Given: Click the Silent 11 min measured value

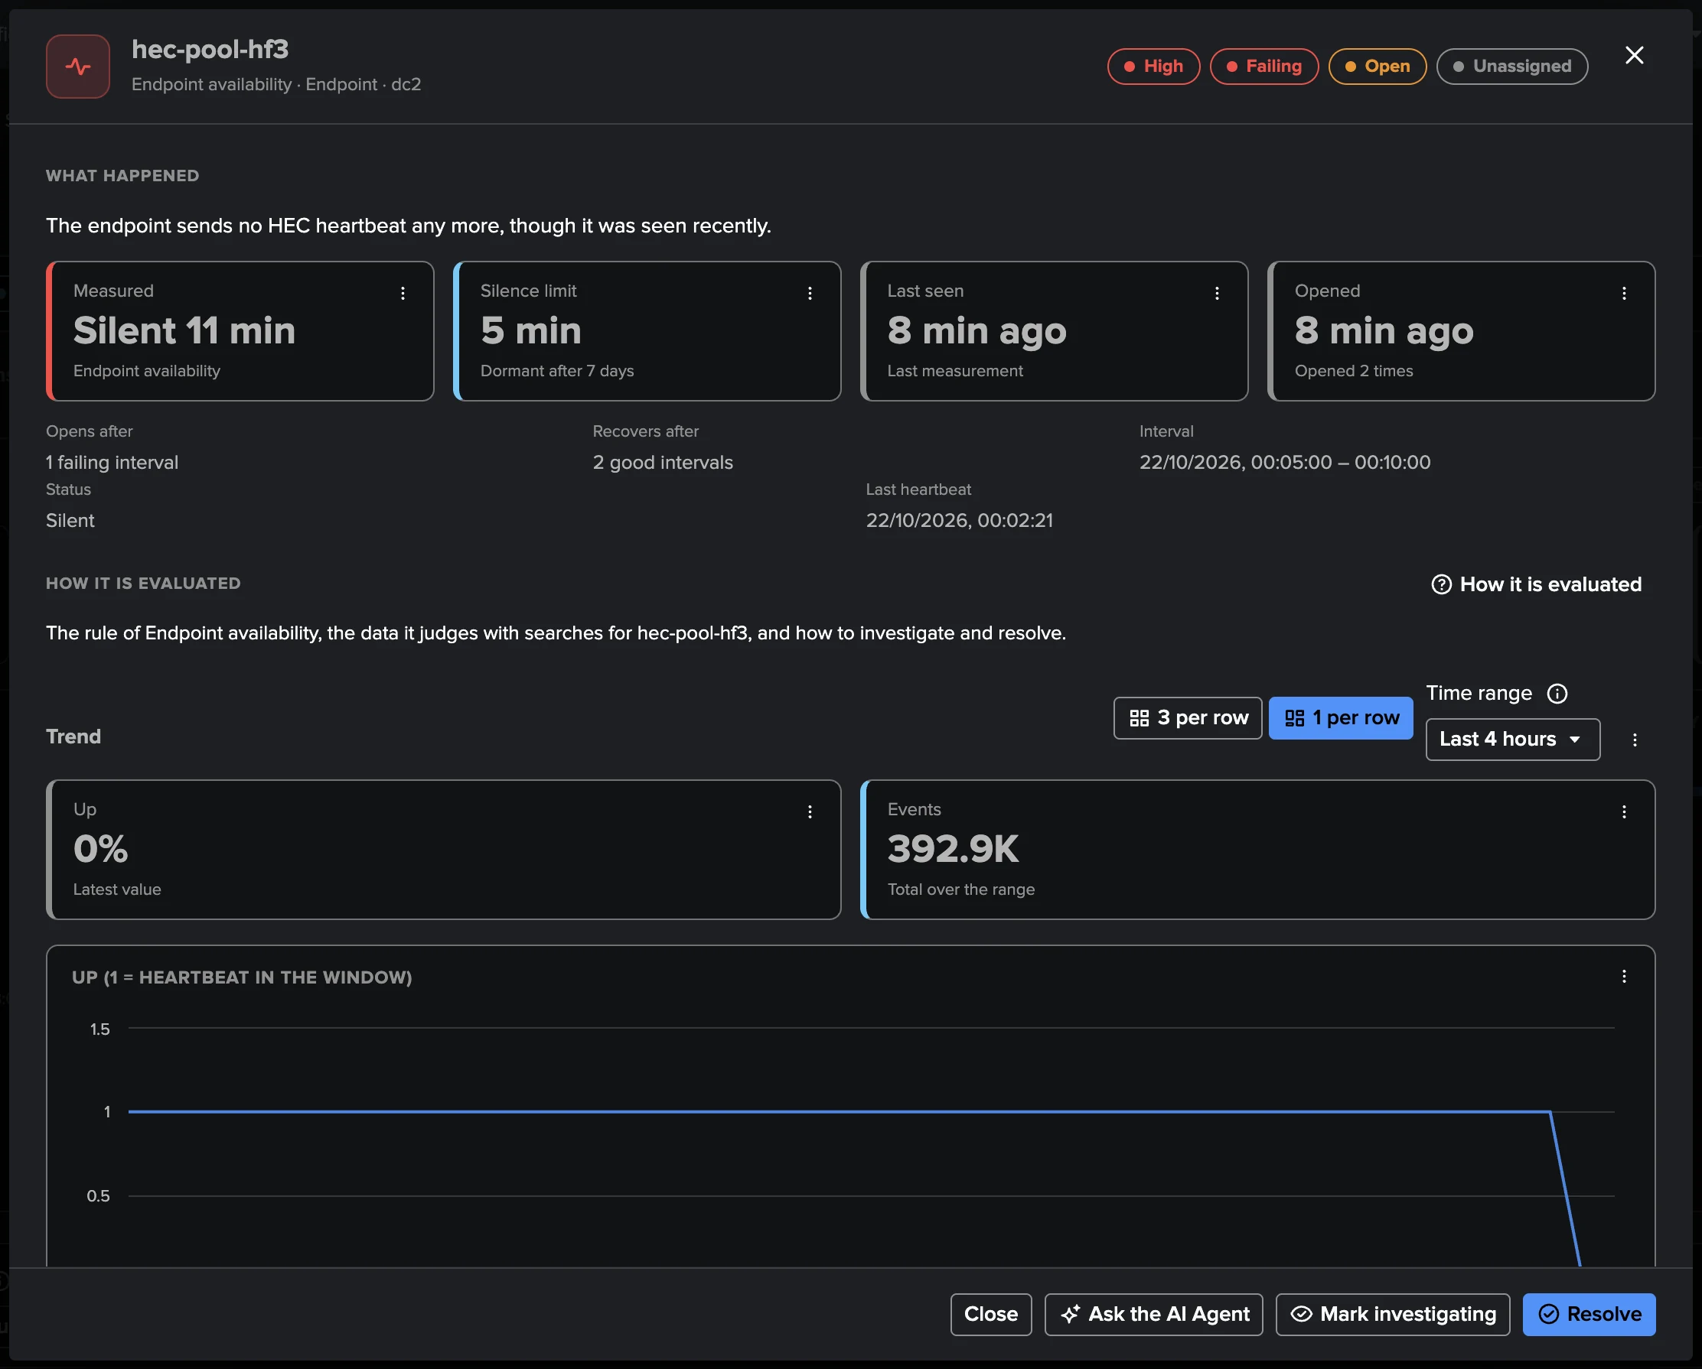Looking at the screenshot, I should tap(184, 330).
